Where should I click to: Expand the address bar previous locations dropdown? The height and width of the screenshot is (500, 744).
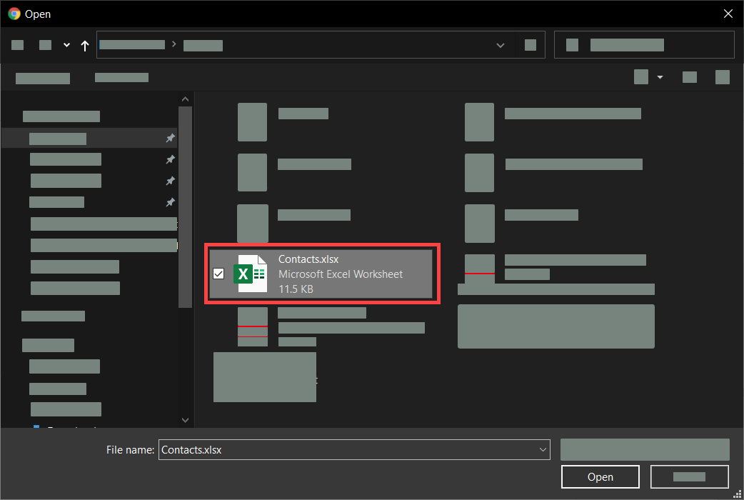pos(501,45)
